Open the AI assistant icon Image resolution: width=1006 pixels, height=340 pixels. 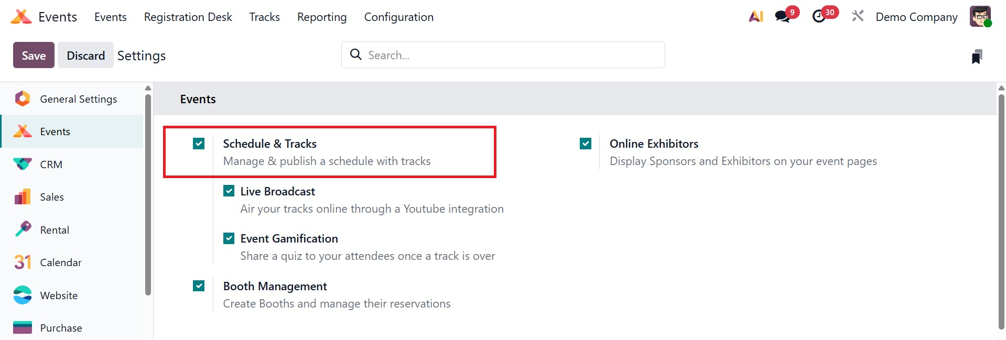755,17
